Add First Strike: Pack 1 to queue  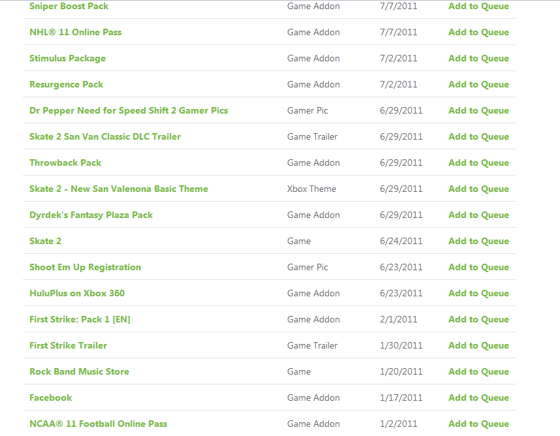[x=478, y=319]
